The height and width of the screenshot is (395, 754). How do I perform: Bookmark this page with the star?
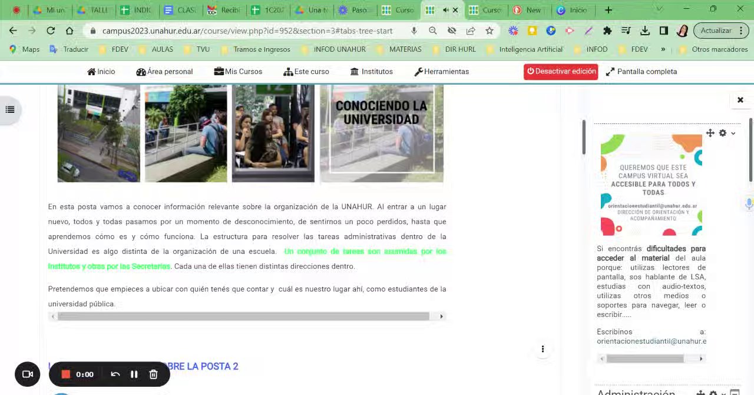pyautogui.click(x=490, y=31)
